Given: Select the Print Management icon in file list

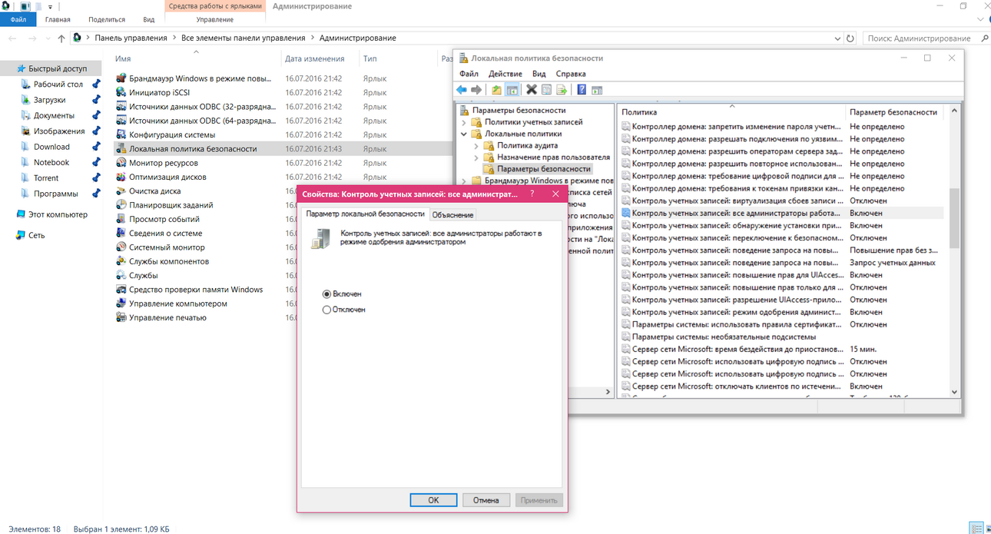Looking at the screenshot, I should click(121, 317).
